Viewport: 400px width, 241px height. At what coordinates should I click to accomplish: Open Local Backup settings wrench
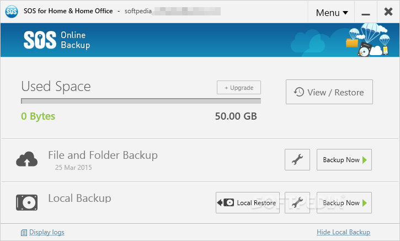click(297, 203)
